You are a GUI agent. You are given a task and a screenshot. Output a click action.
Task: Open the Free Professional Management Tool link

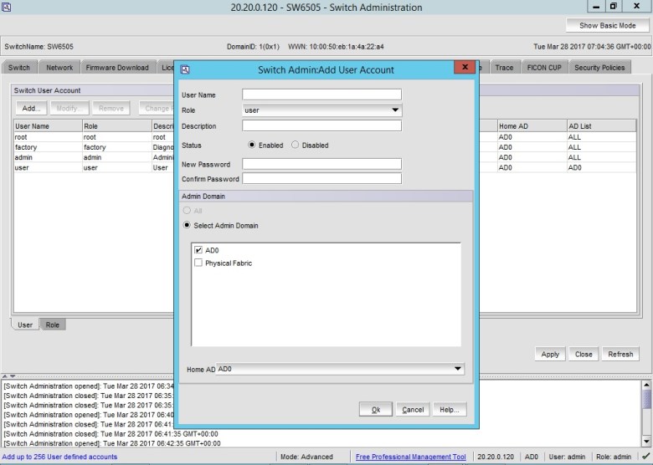point(410,457)
